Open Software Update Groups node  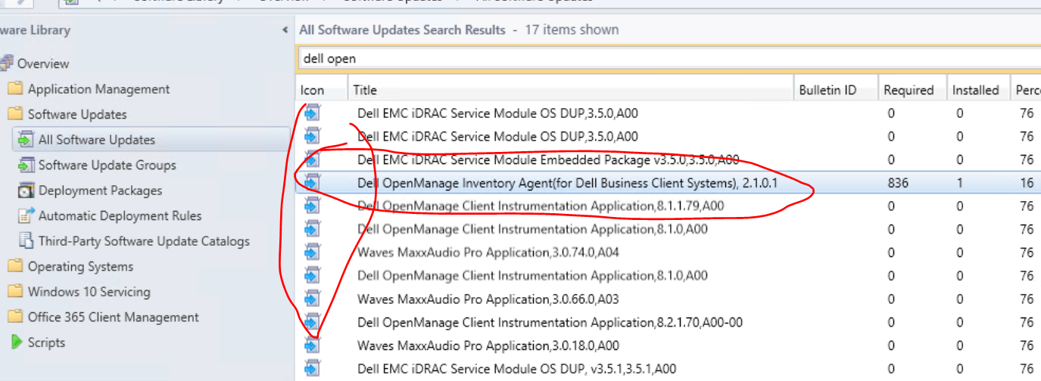point(108,165)
